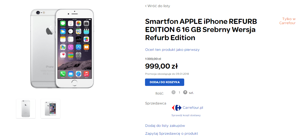Image resolution: width=302 pixels, height=138 pixels.
Task: Add product with DODAJ DO KOSZYKA button
Action: tap(164, 82)
